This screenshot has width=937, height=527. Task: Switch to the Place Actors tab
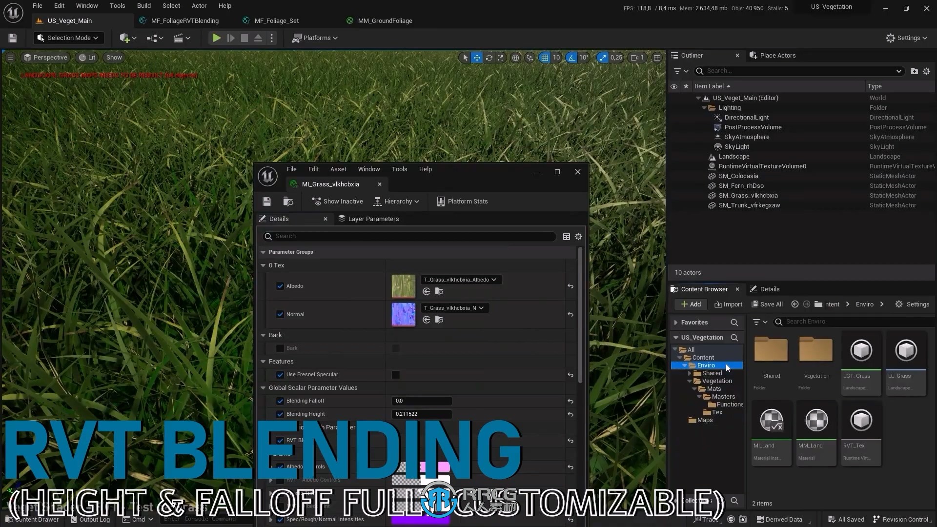pyautogui.click(x=773, y=56)
